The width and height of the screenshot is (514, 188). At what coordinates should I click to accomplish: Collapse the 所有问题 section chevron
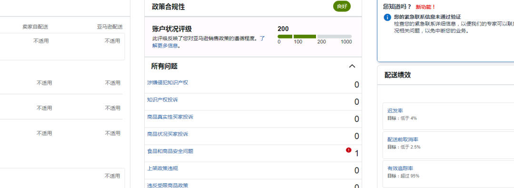tap(352, 66)
